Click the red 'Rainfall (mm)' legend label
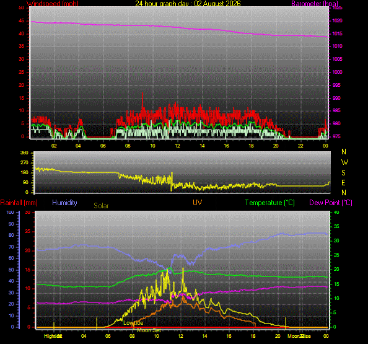 coord(19,203)
